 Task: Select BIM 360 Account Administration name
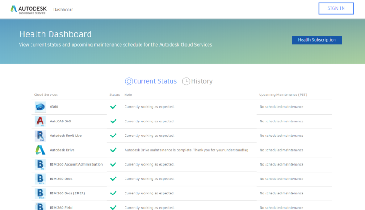click(76, 165)
